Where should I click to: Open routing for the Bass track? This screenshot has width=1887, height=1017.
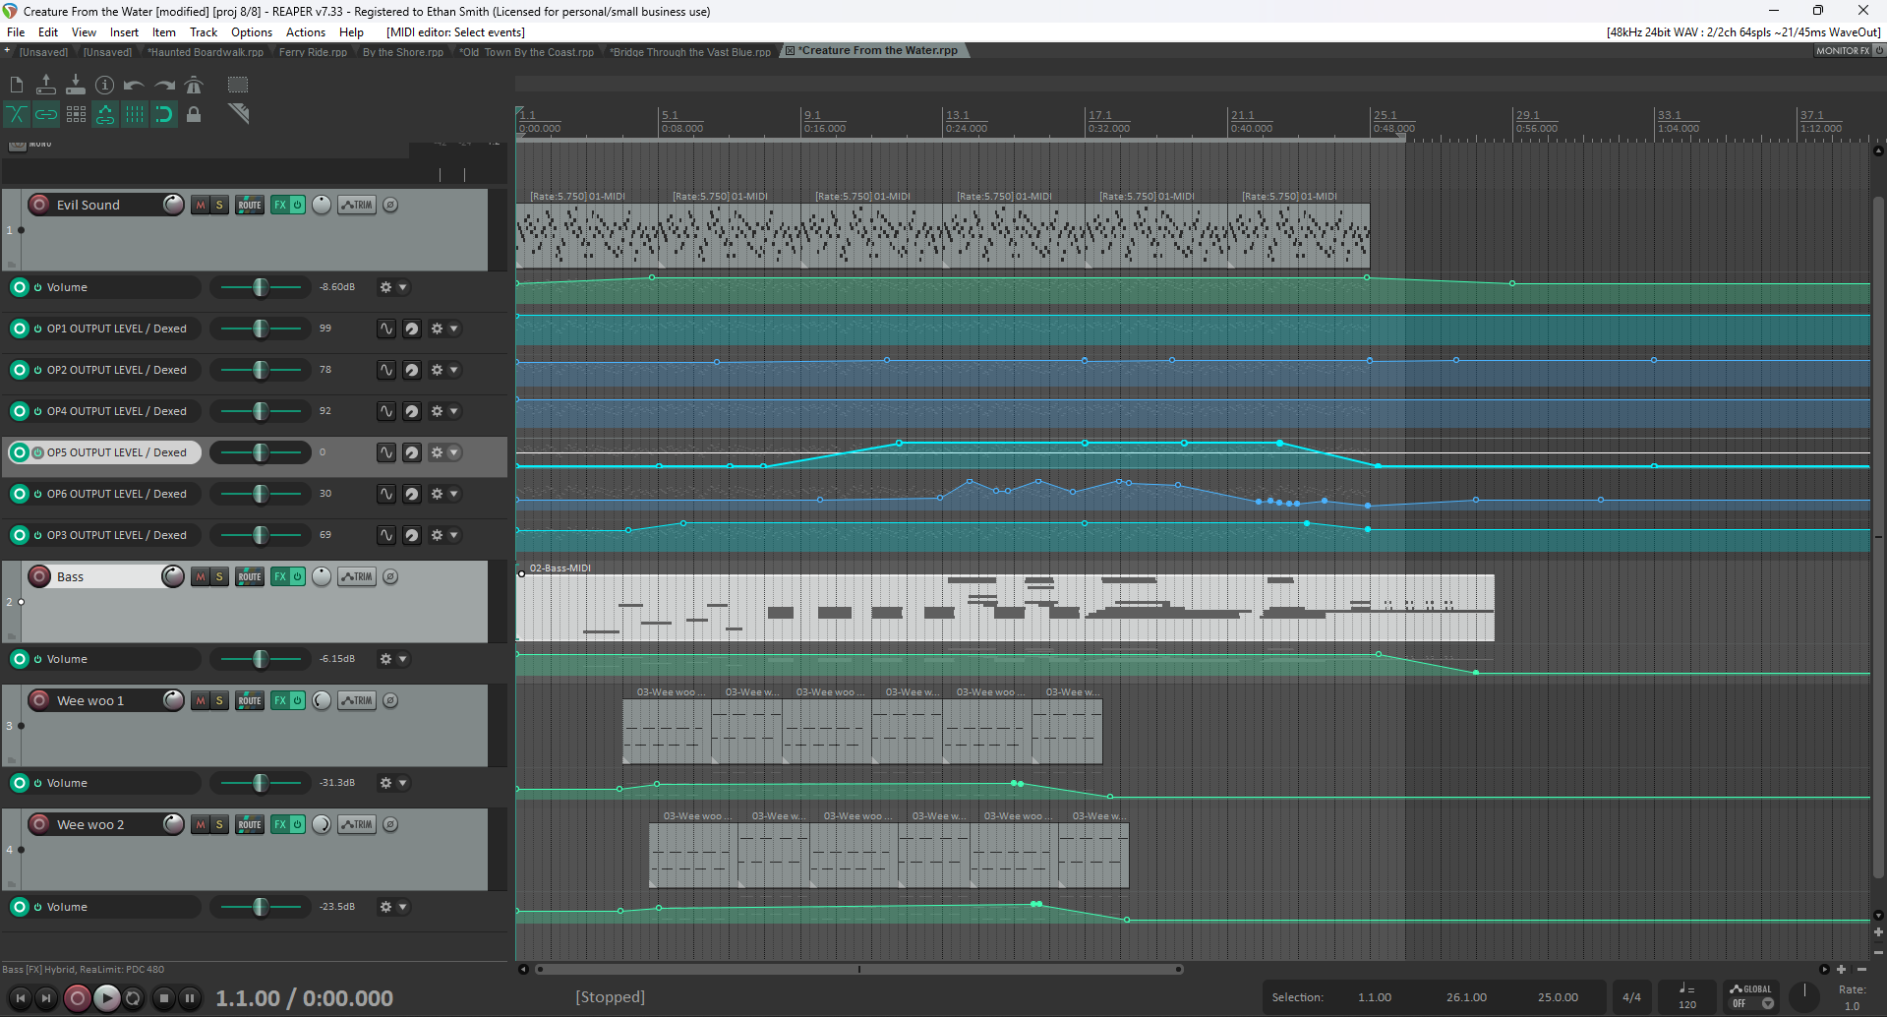tap(250, 576)
